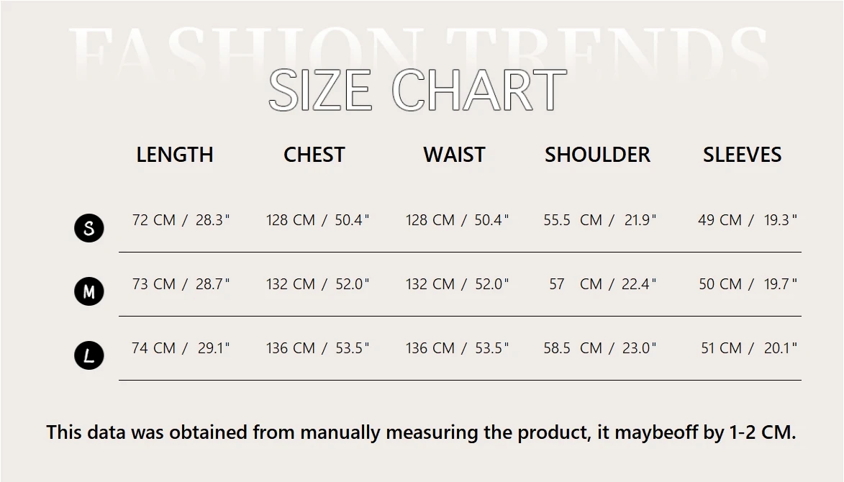Select the SLEEVES column header
This screenshot has width=844, height=482.
(742, 155)
